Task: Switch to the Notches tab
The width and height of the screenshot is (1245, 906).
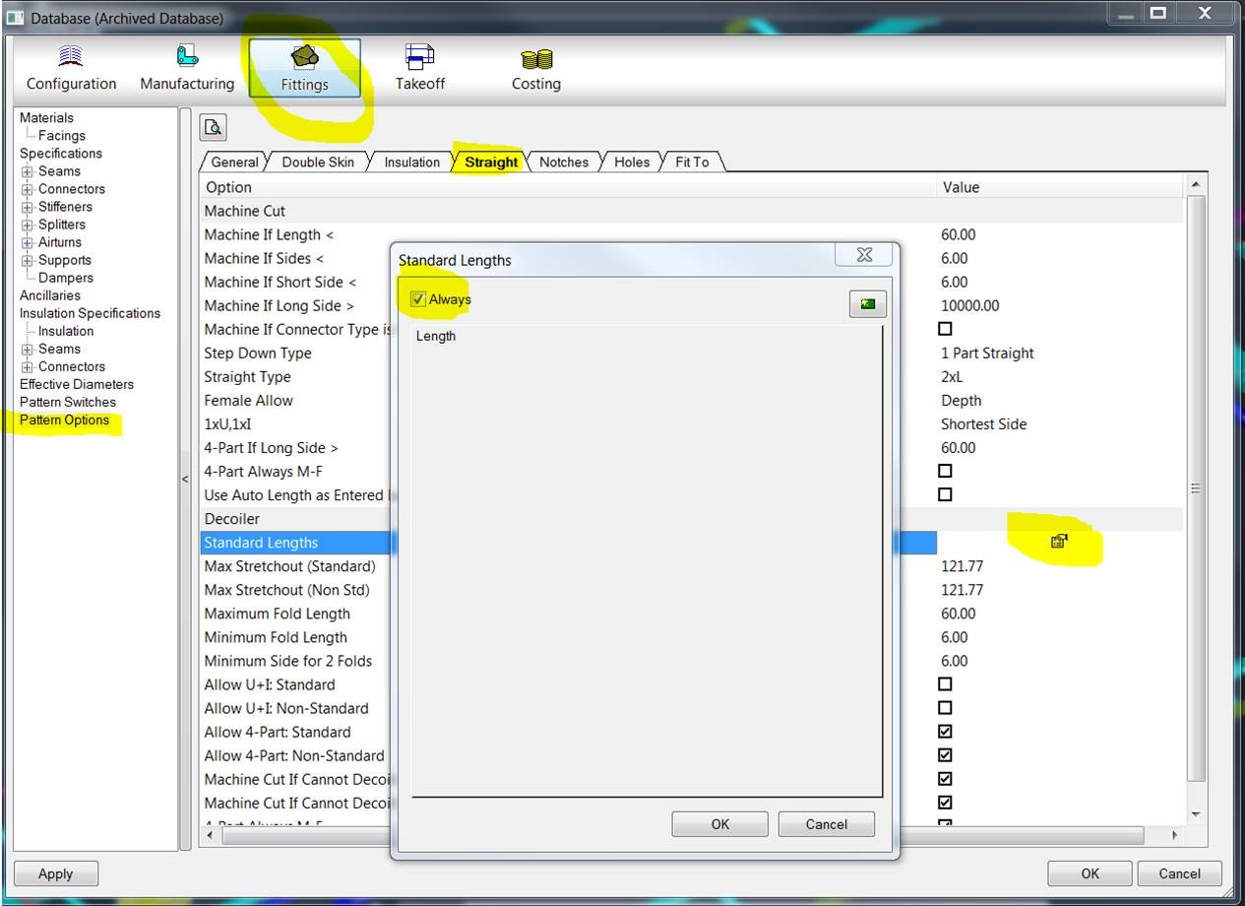Action: click(x=564, y=162)
